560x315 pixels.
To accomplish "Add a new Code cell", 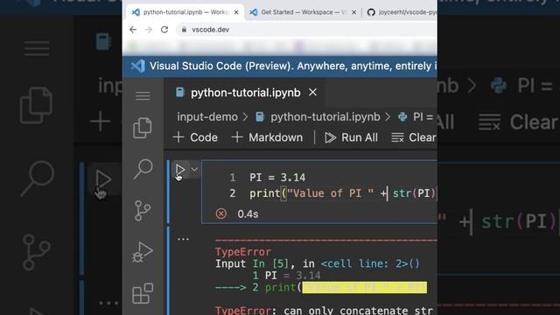I will (195, 137).
